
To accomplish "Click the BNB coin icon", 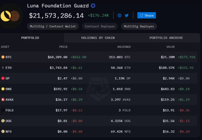I will click(x=3, y=89).
